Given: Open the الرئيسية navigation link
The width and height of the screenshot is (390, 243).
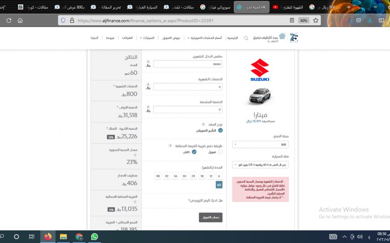Looking at the screenshot, I should point(233,38).
